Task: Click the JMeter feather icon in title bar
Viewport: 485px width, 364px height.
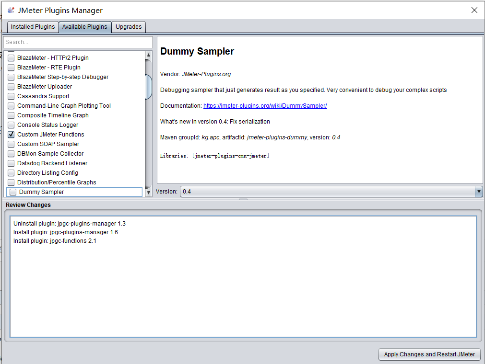Action: 11,10
